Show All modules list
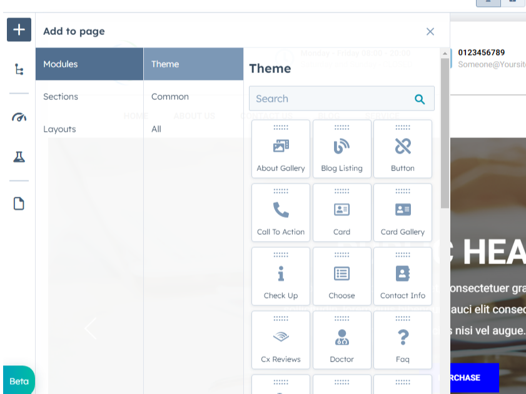Image resolution: width=526 pixels, height=394 pixels. pyautogui.click(x=156, y=129)
